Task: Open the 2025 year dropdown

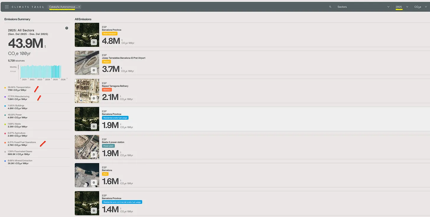Action: tap(402, 7)
